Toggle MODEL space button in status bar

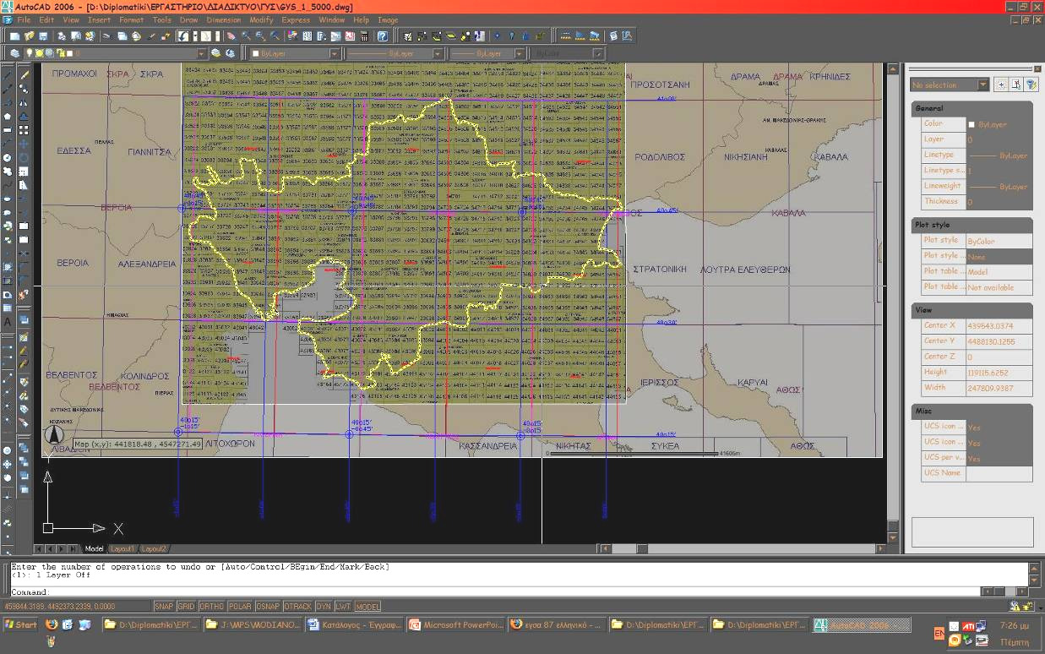tap(367, 606)
